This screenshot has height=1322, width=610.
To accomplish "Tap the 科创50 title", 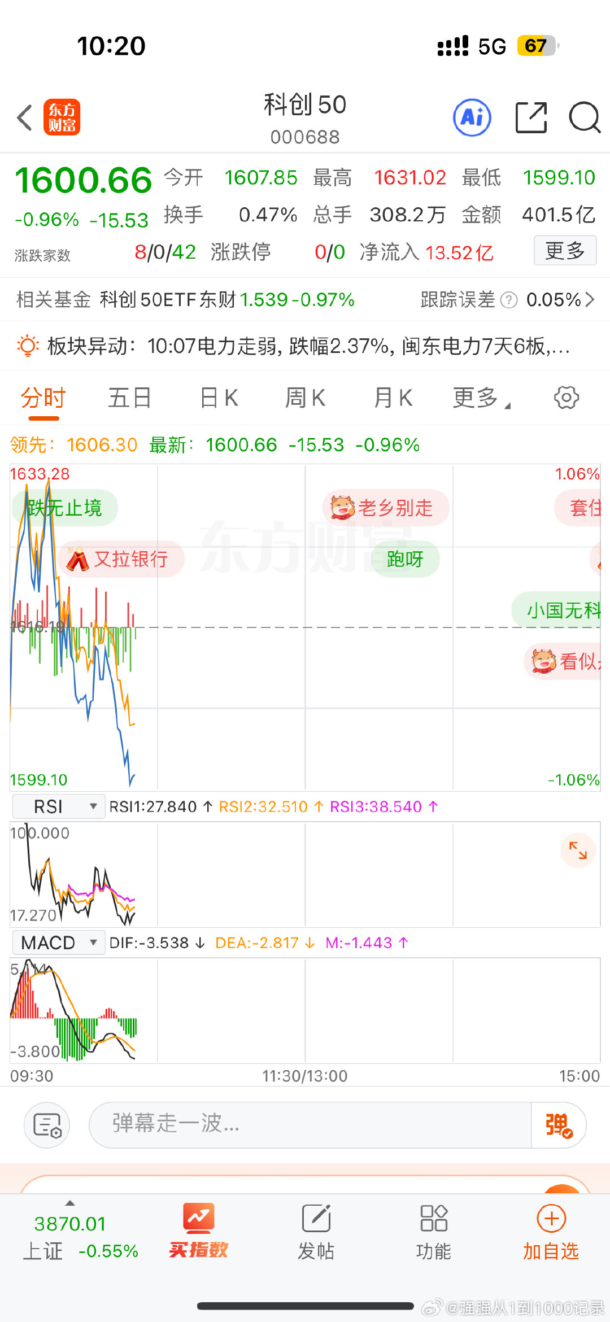I will [x=305, y=104].
